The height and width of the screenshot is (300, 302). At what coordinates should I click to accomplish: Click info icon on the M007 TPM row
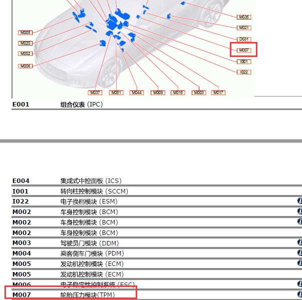pyautogui.click(x=299, y=294)
